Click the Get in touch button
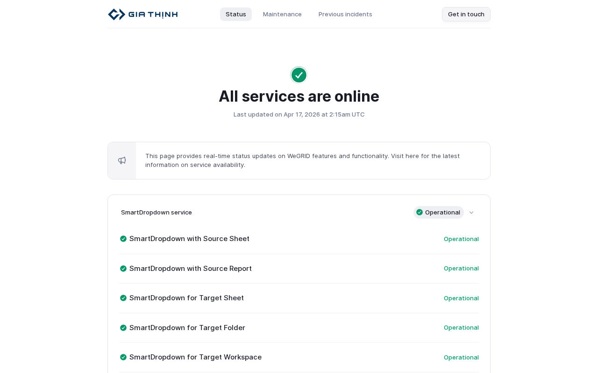 (466, 14)
